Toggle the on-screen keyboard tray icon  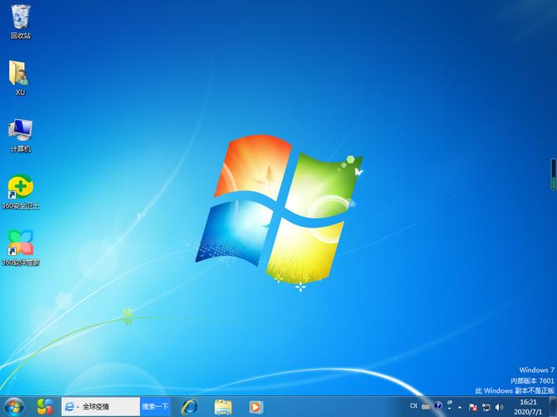click(x=426, y=405)
